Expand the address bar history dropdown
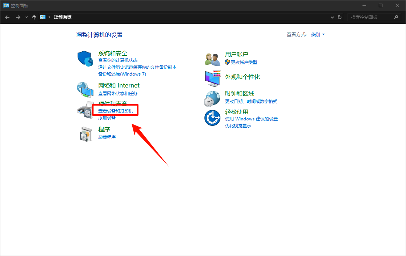Viewport: 406px width, 256px height. point(332,17)
